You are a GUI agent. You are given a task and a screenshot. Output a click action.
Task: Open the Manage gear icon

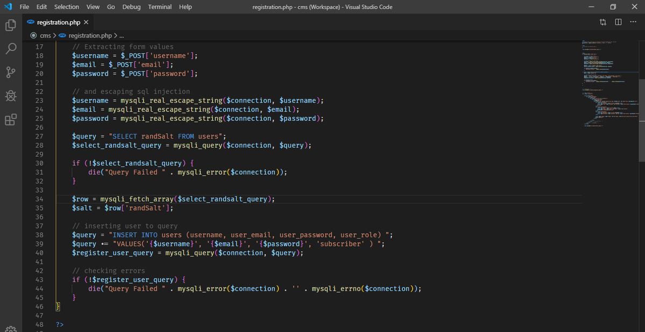(11, 329)
